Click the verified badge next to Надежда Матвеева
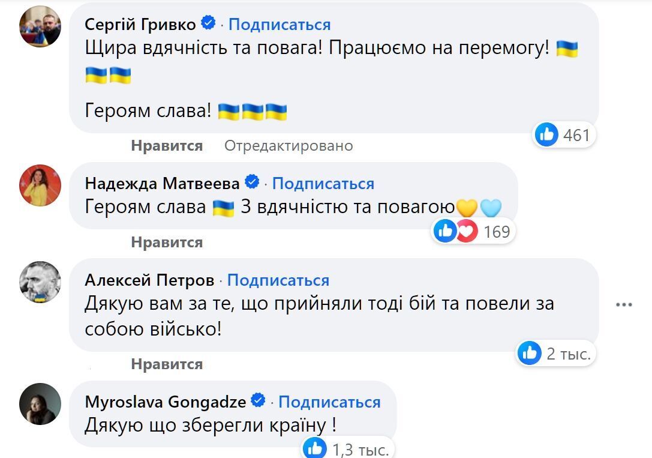This screenshot has height=458, width=652. 252,182
